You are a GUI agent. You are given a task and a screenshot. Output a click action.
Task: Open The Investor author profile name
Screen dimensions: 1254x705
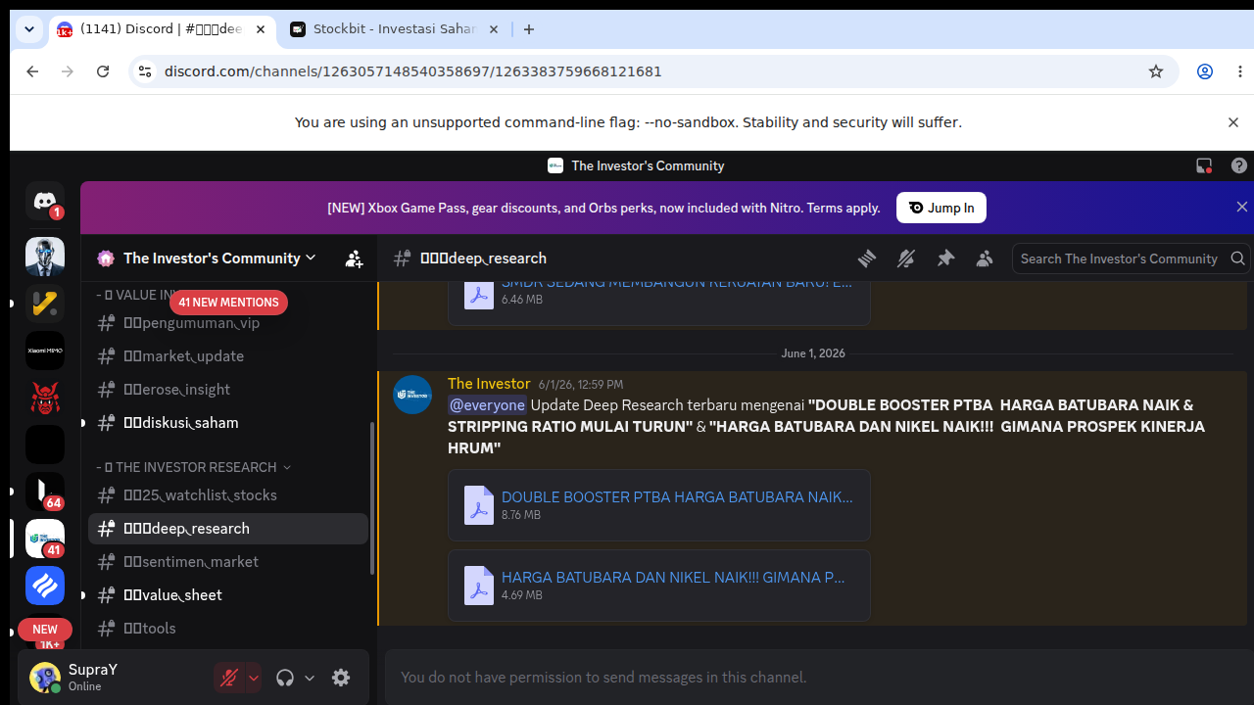point(489,384)
